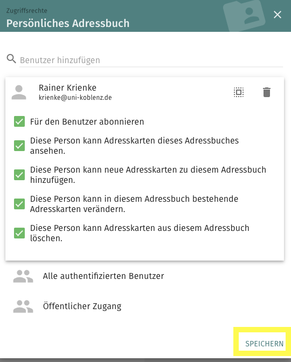This screenshot has height=362, width=291.
Task: Click the 'Persönliches Adressbuch' dialog title
Action: click(x=68, y=23)
